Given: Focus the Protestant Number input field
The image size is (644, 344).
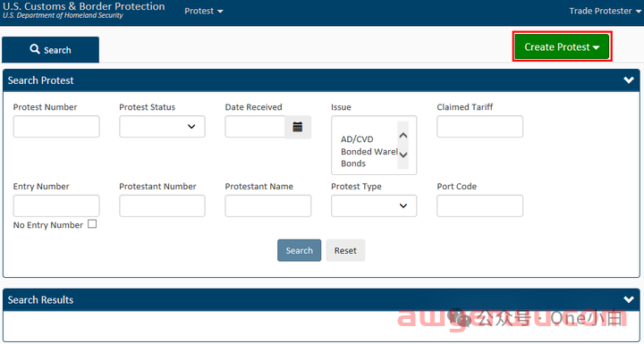Looking at the screenshot, I should click(x=162, y=206).
